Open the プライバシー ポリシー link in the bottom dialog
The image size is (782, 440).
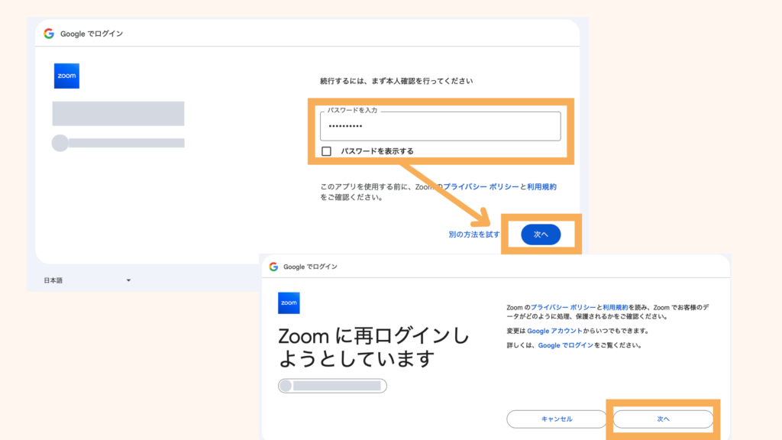tap(564, 306)
